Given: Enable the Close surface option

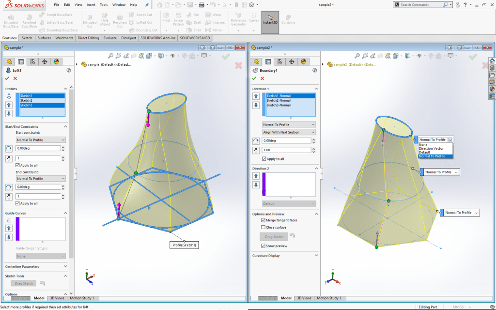Looking at the screenshot, I should (x=263, y=227).
